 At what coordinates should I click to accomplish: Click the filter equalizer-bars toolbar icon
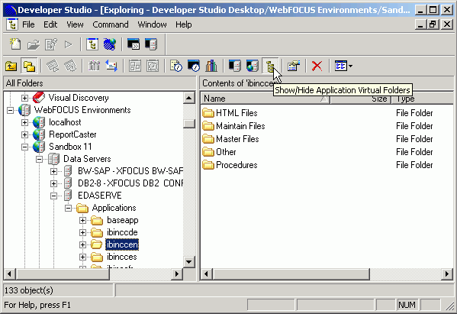pyautogui.click(x=94, y=66)
